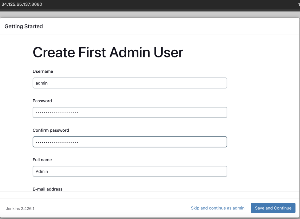The image size is (300, 219).
Task: Click the word Admin inside Full name
Action: (x=42, y=172)
